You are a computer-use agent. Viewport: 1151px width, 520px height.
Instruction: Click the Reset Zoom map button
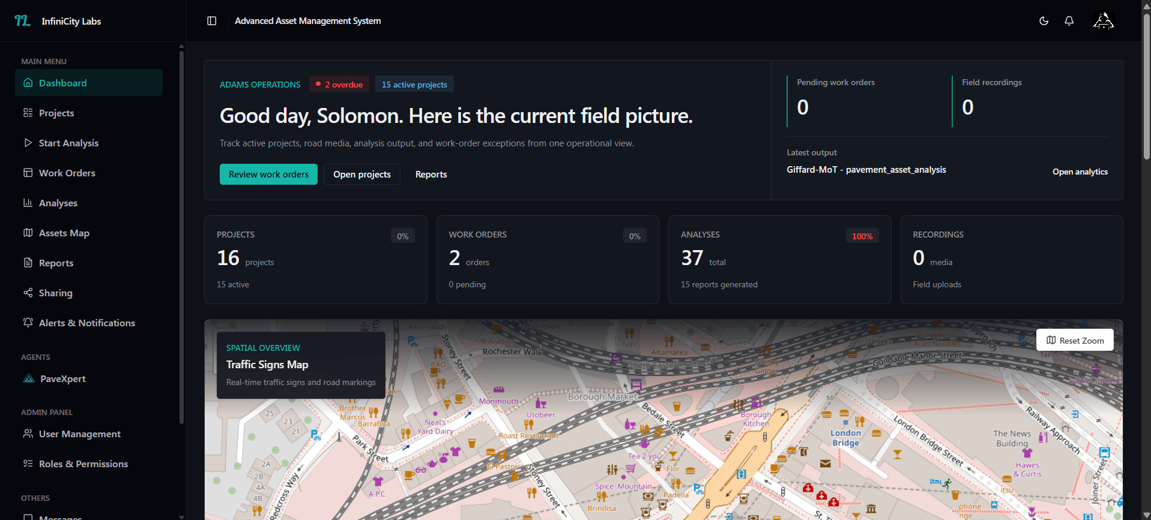(1075, 340)
